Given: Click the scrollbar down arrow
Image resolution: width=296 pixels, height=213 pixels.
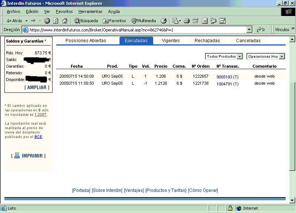Looking at the screenshot, I should (x=292, y=200).
